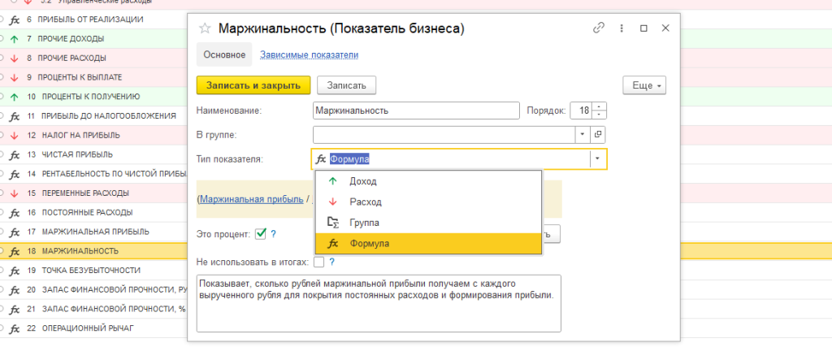Click red arrow icon of НАЛОГ НА ПРИБЫЛЬ
Image resolution: width=832 pixels, height=356 pixels.
pyautogui.click(x=15, y=135)
